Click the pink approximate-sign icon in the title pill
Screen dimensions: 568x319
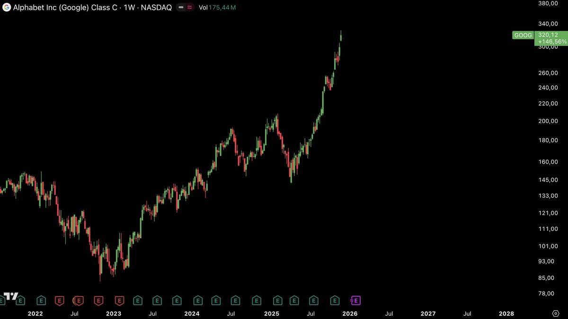(x=189, y=8)
